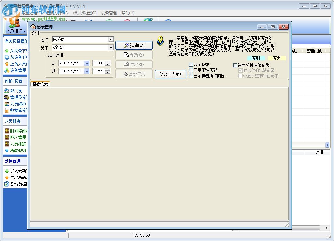
Task: Collapse the 数据管理 sidebar section header
Action: (x=15, y=161)
